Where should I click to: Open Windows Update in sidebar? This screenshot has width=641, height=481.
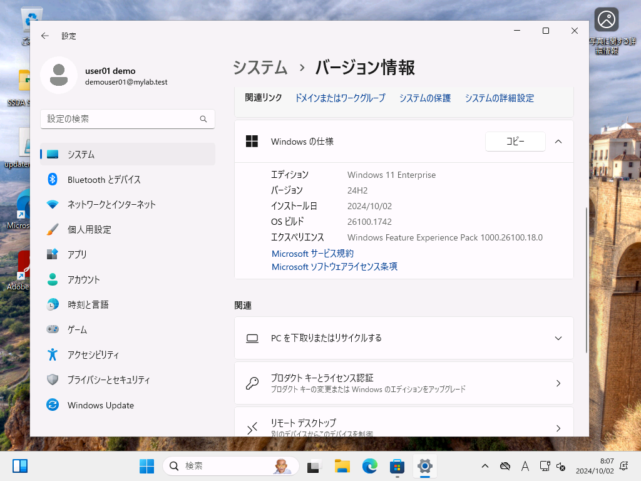click(x=128, y=405)
